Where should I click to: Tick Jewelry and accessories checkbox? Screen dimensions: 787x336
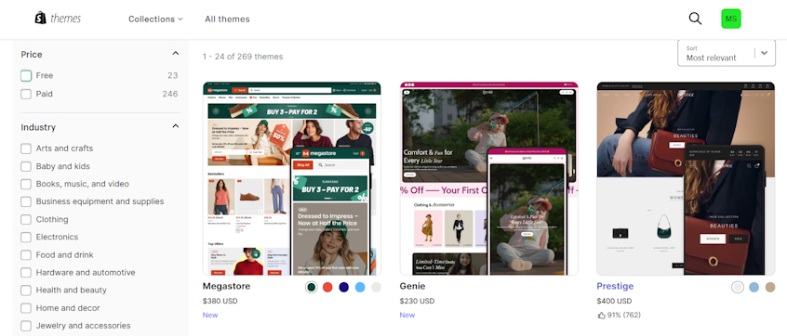point(26,326)
